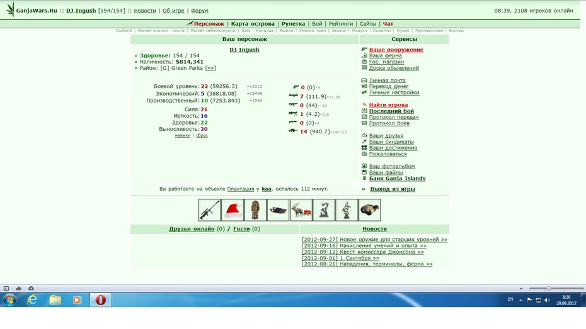Screen dimensions: 586x329
Task: Open Ваши достижения
Action: coord(393,148)
